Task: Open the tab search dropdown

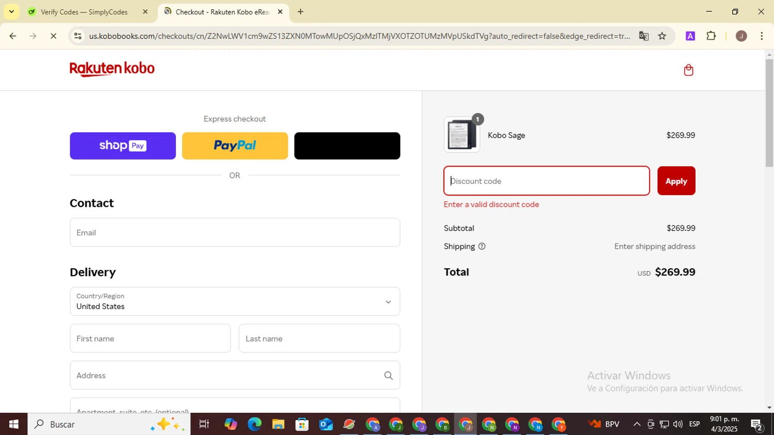Action: click(11, 12)
